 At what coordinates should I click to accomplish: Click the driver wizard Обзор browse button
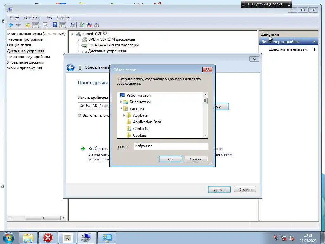pos(222,106)
